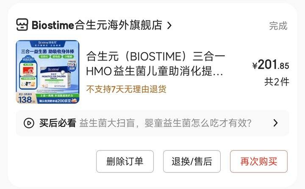Click the 退换/售后 button
This screenshot has width=305, height=189.
point(192,161)
